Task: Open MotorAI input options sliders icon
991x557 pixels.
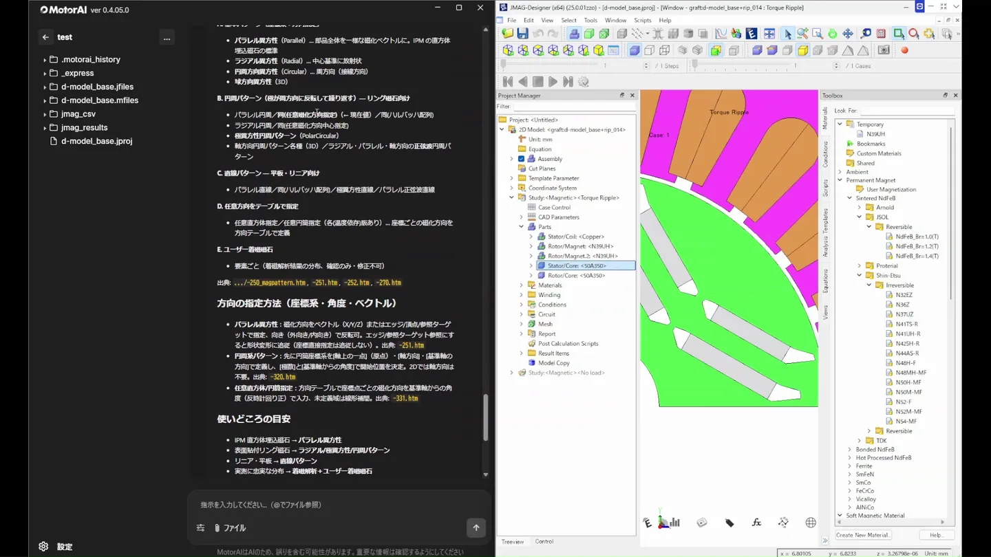Action: [200, 528]
